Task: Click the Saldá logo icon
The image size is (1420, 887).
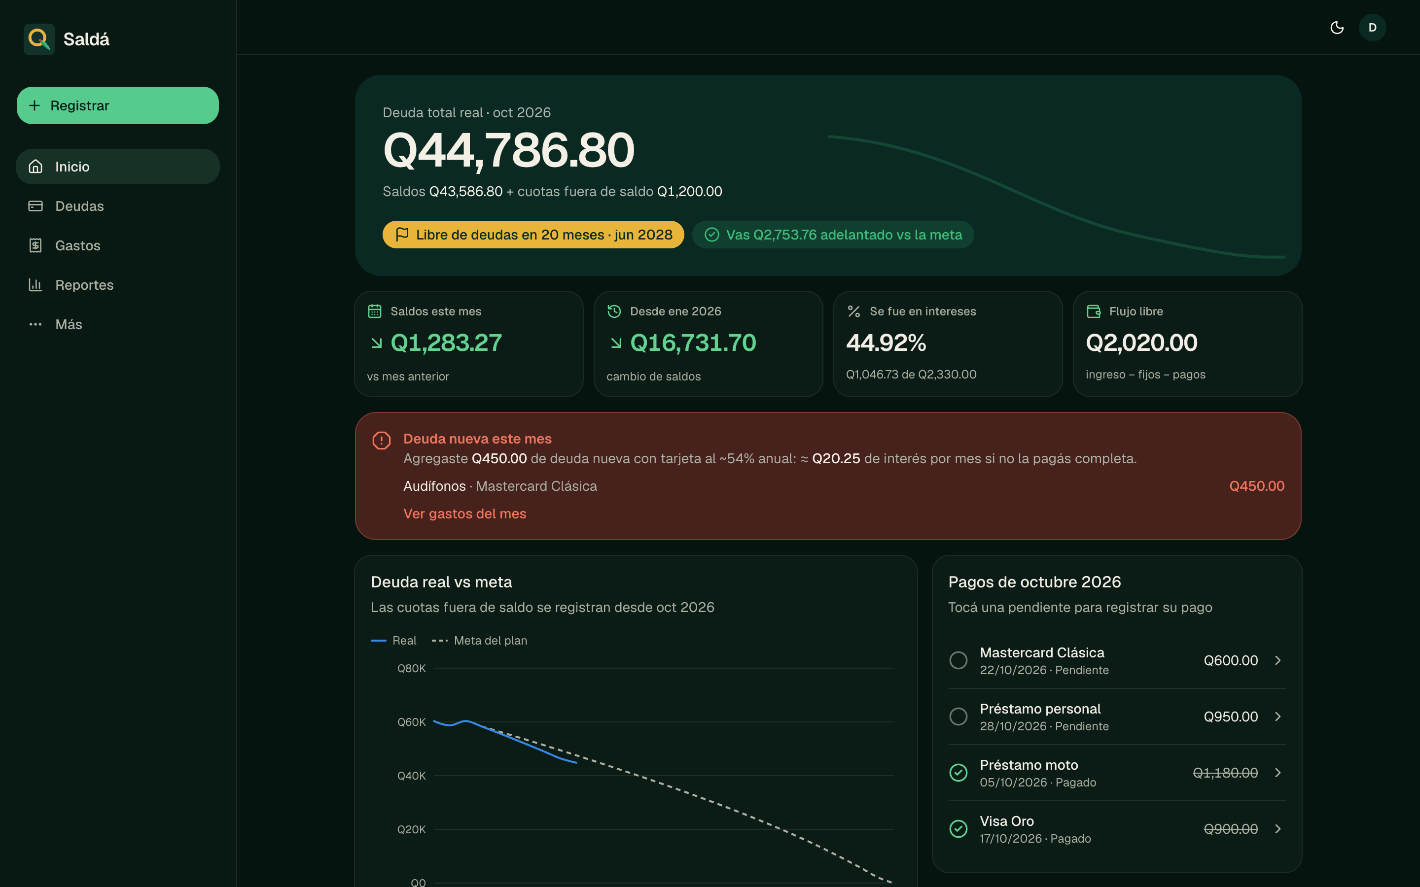Action: [x=39, y=39]
